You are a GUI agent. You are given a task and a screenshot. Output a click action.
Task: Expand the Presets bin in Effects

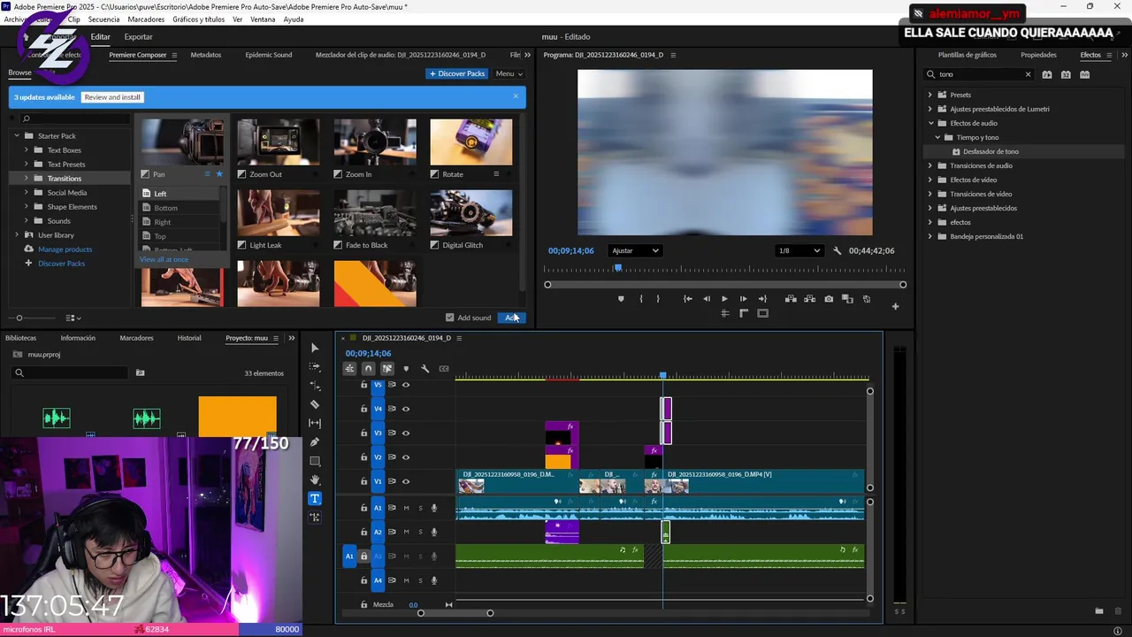point(930,95)
